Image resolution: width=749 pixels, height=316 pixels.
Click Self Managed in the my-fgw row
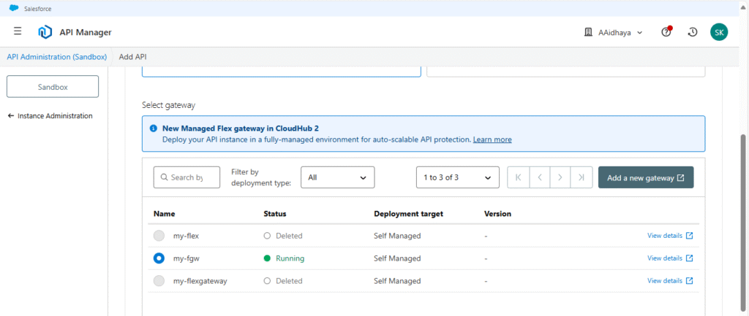pyautogui.click(x=397, y=258)
